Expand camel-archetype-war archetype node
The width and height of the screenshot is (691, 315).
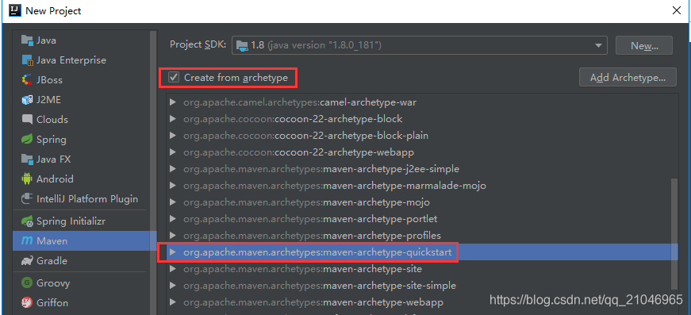173,102
